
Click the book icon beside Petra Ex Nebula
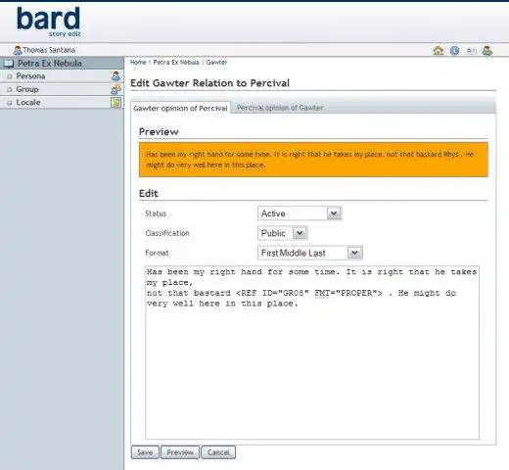[x=8, y=64]
